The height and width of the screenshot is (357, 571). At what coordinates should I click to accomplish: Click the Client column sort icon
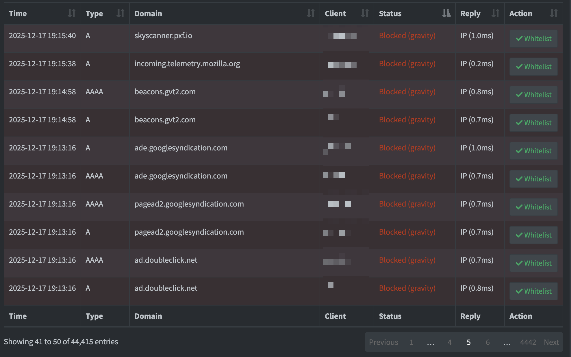pyautogui.click(x=365, y=13)
